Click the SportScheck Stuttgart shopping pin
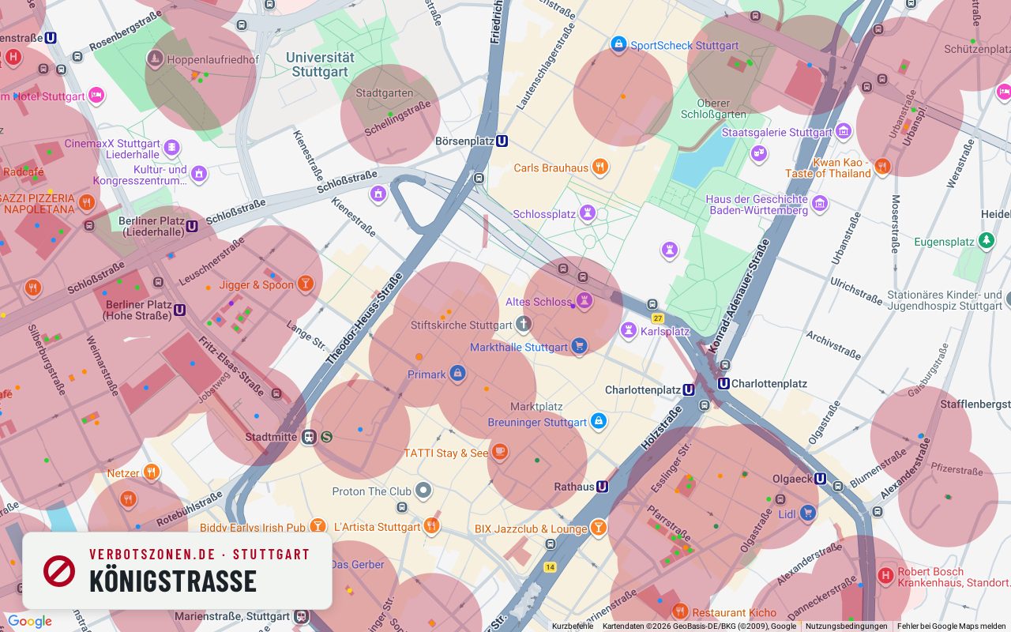The height and width of the screenshot is (632, 1011). [618, 44]
